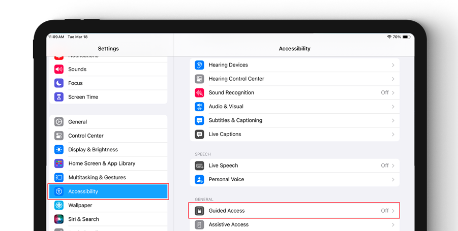Open Assistive Access option

tap(295, 224)
